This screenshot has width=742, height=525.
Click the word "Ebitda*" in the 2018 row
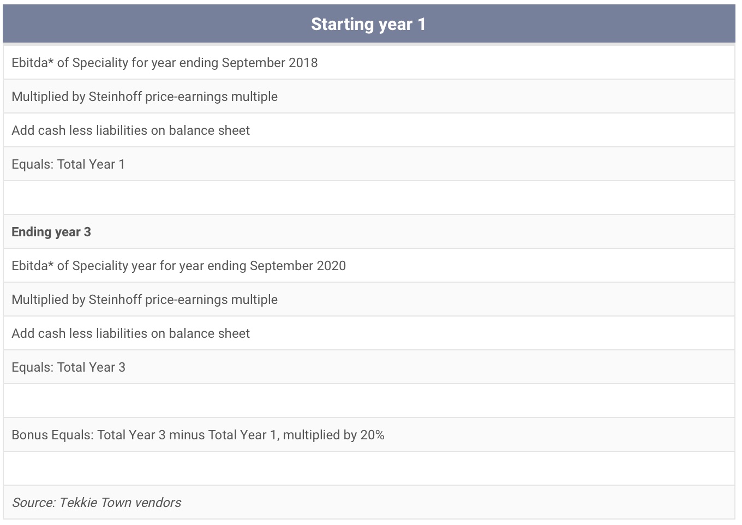33,63
